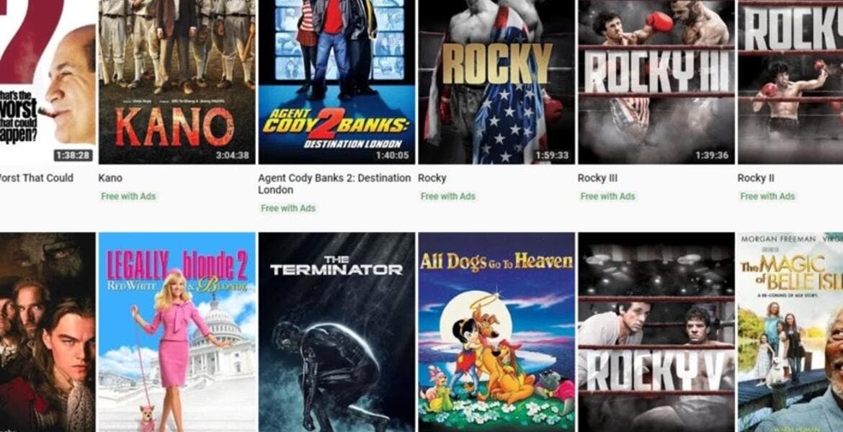Select the Rocky movie poster thumbnail
This screenshot has height=432, width=843.
496,81
